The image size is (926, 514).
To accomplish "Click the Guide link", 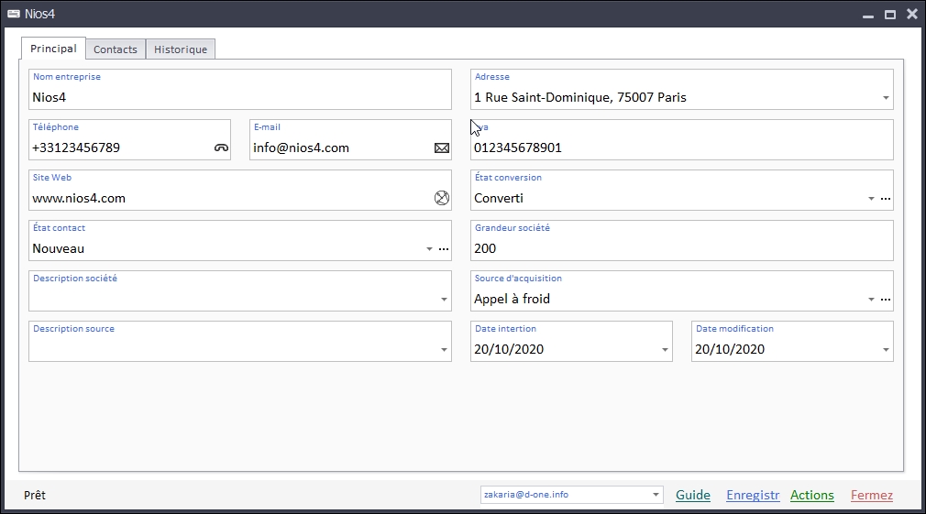I will click(x=693, y=495).
